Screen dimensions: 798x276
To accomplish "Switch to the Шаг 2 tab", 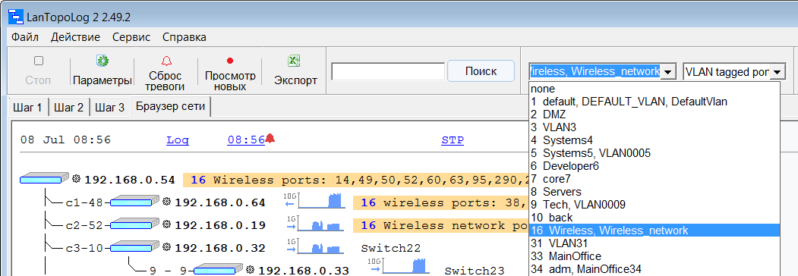I will point(68,107).
